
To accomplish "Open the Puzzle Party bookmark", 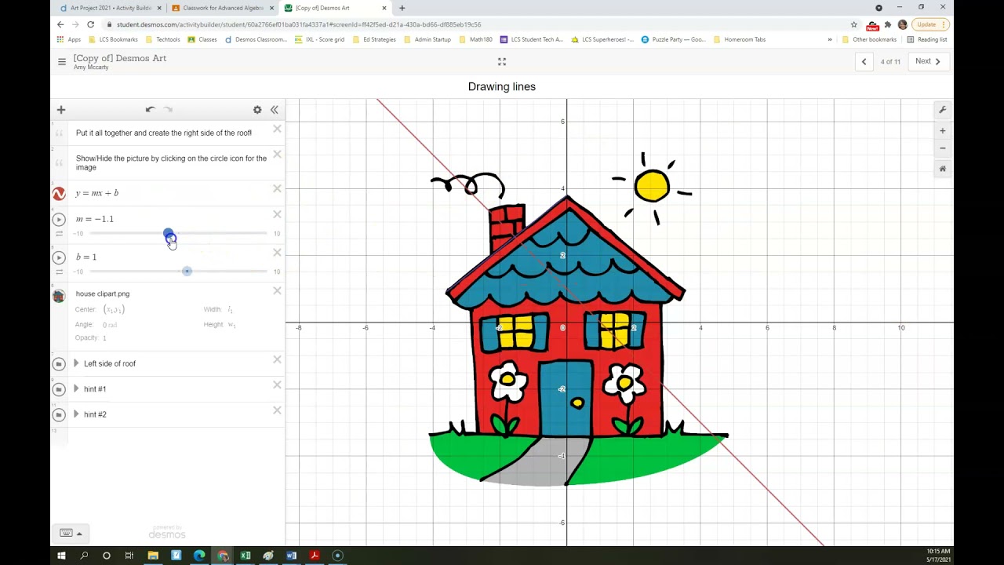I will click(x=674, y=39).
